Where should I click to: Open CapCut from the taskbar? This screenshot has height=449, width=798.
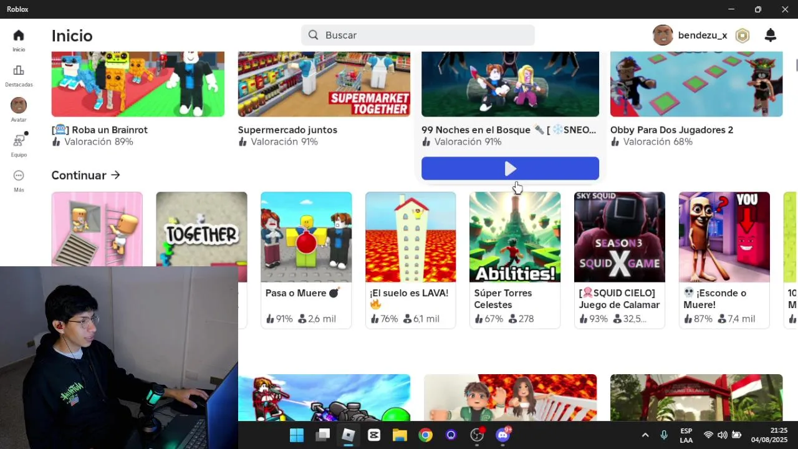[374, 435]
